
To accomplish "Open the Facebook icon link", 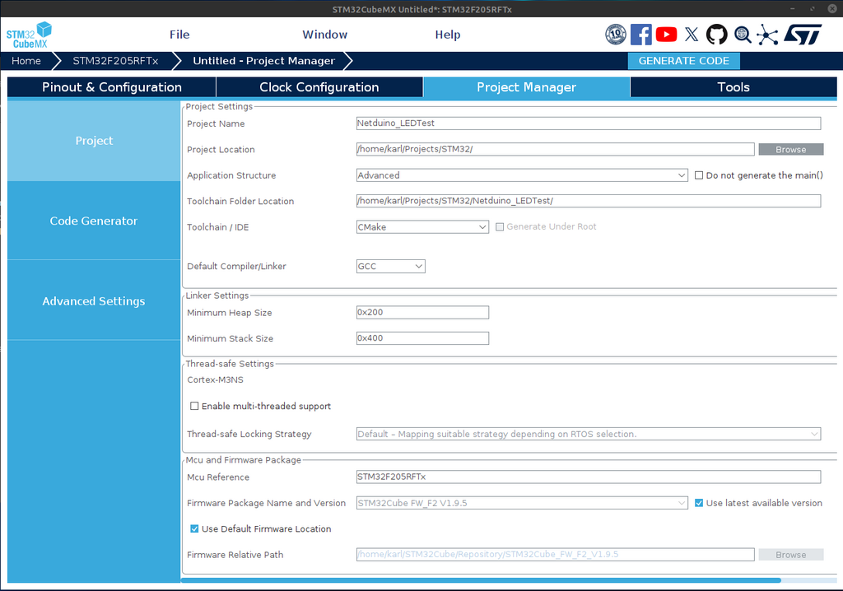I will point(640,35).
